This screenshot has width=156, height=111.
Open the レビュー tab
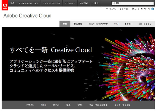tap(128, 24)
